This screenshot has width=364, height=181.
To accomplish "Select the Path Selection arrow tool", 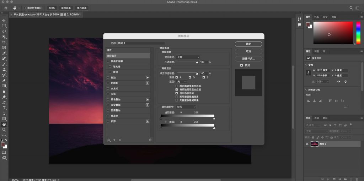I will click(x=4, y=113).
